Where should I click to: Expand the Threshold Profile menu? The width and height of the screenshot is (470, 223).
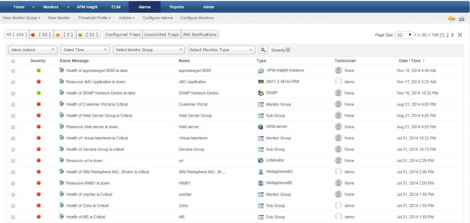pos(94,18)
